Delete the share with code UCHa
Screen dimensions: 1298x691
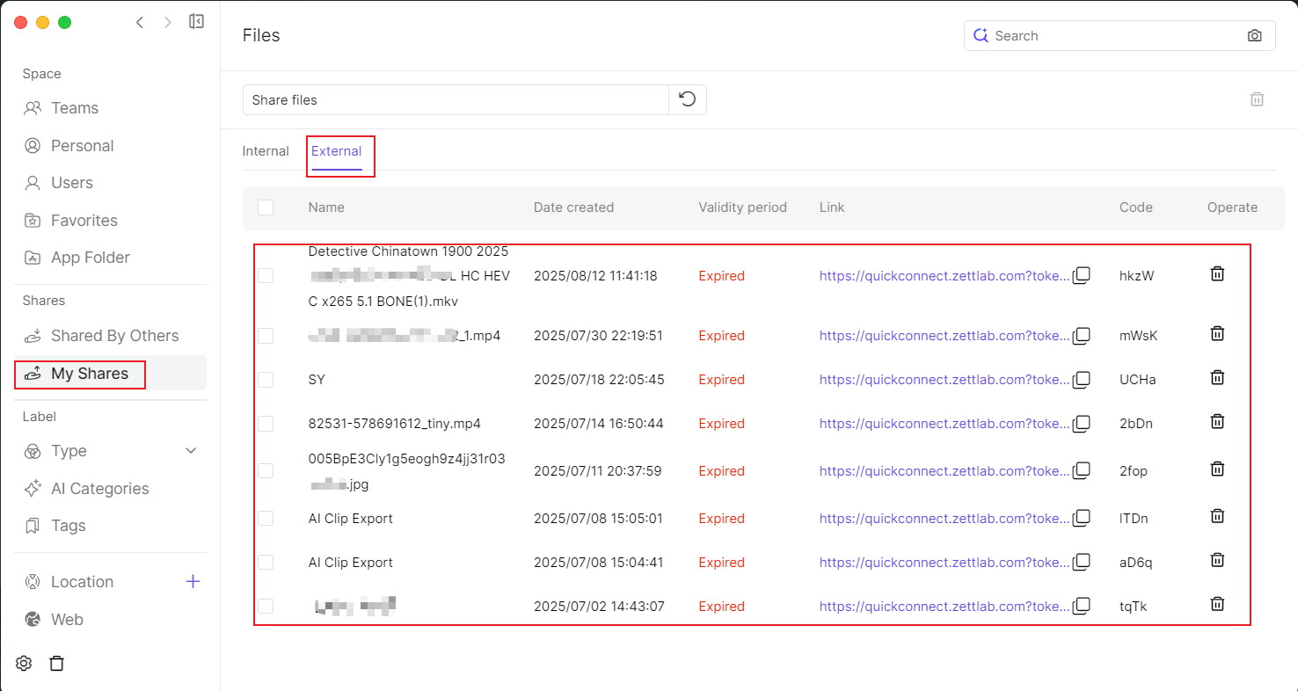click(x=1217, y=378)
